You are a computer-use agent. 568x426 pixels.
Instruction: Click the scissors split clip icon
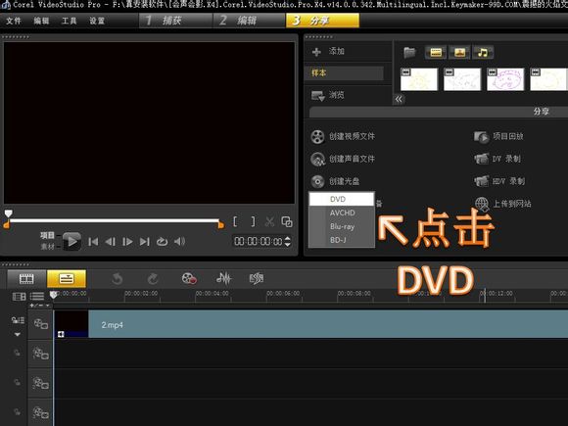pos(269,221)
